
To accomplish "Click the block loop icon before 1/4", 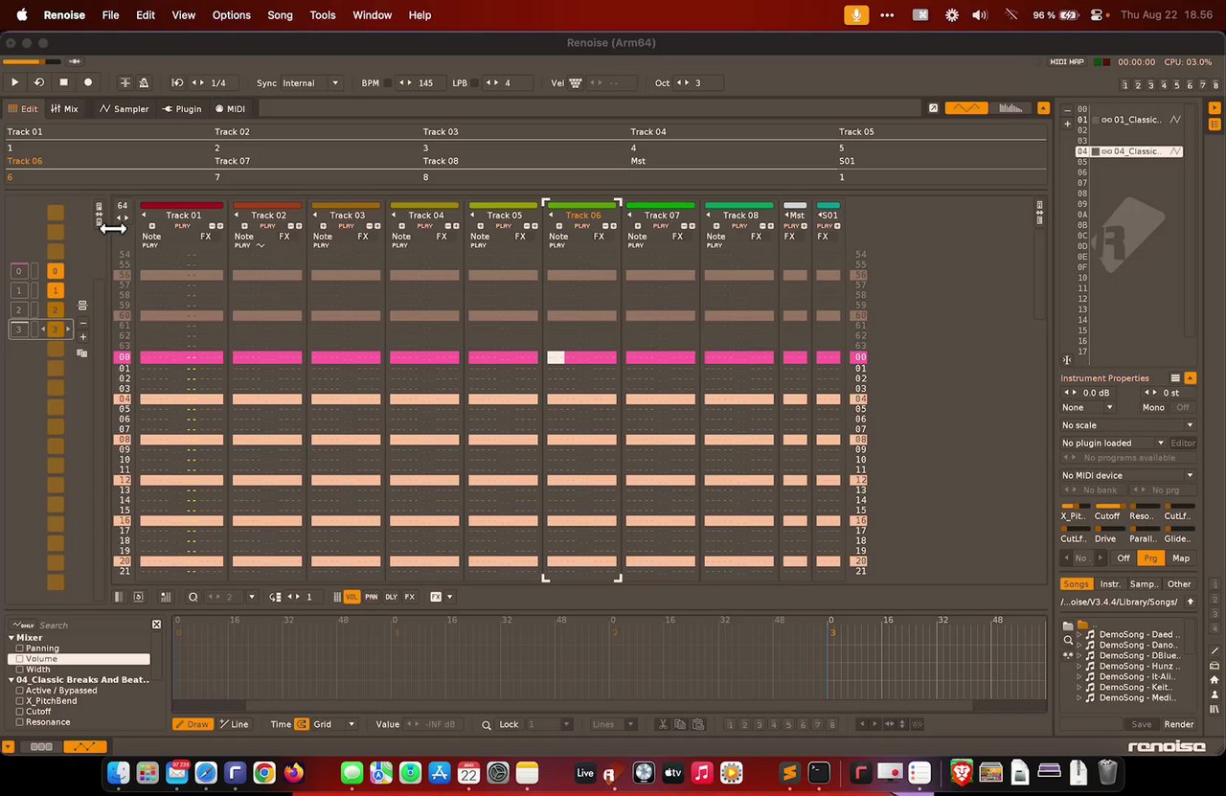I will 177,83.
